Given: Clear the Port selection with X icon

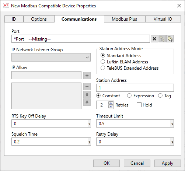Looking at the screenshot, I should click(154, 39).
